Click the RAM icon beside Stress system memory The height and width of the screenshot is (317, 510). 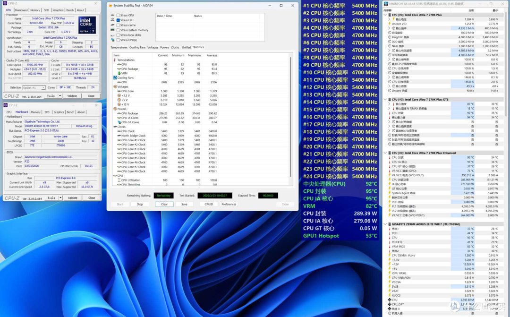pyautogui.click(x=112, y=30)
